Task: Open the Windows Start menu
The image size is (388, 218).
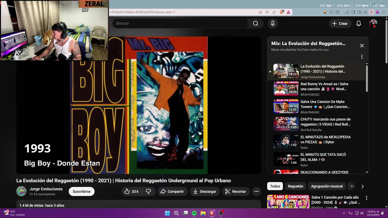Action: click(167, 213)
